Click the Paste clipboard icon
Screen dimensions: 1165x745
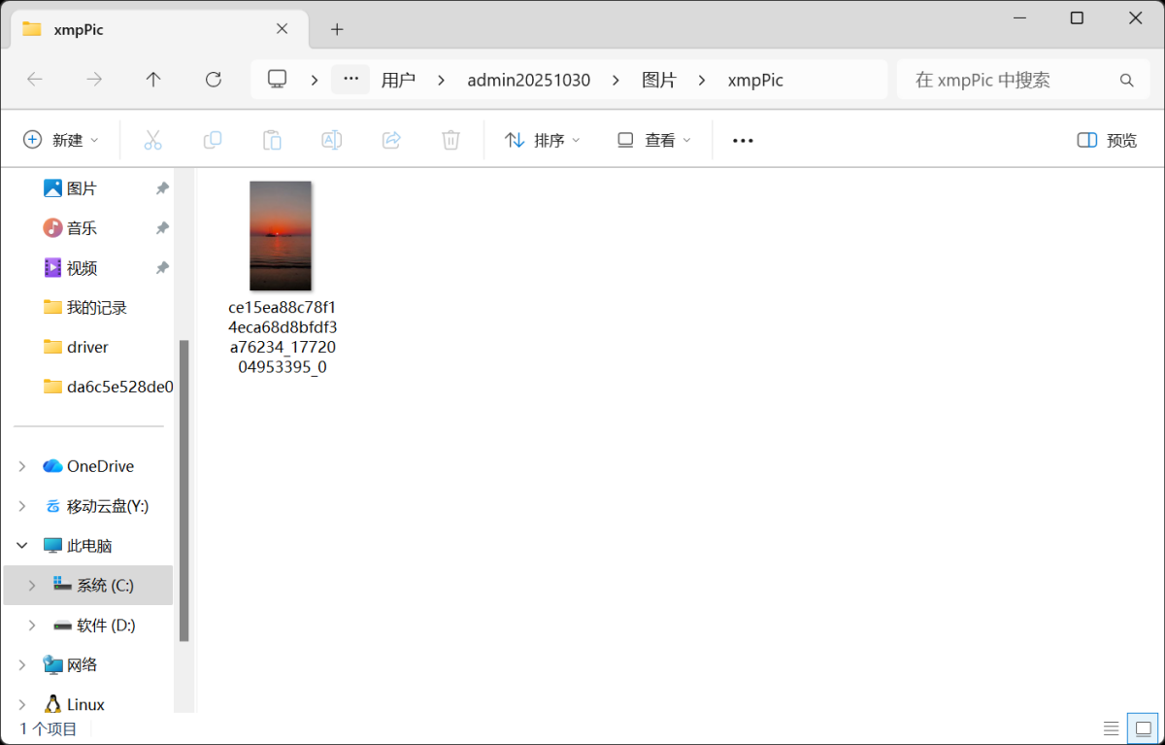[272, 140]
